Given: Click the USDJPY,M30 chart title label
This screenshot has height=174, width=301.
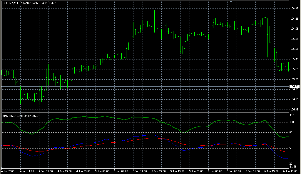Looking at the screenshot, I should tap(11, 3).
